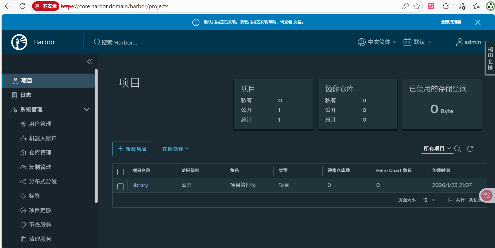Viewport: 495px width, 248px height.
Task: Click the info icon in scanner banner
Action: (x=196, y=22)
